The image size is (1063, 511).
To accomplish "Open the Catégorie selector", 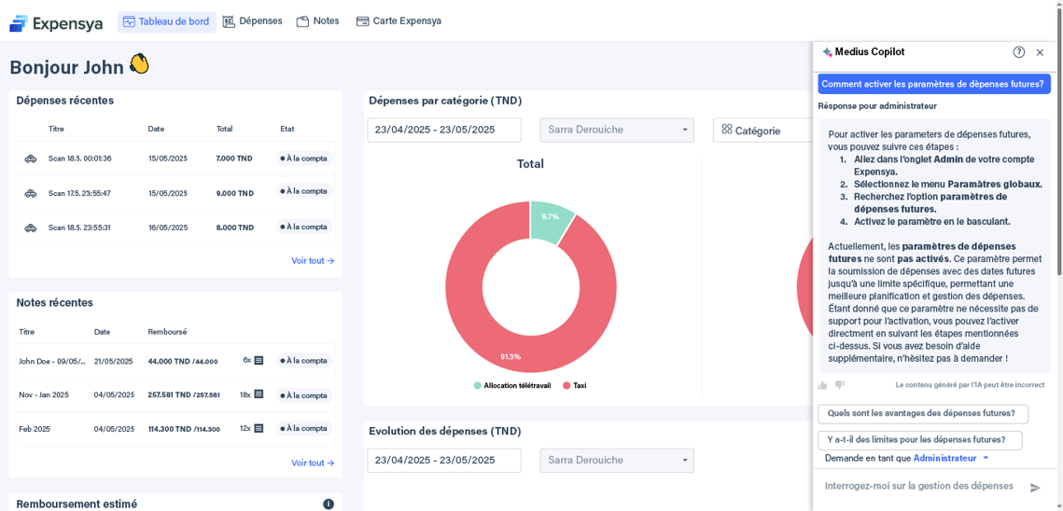I will (x=761, y=131).
